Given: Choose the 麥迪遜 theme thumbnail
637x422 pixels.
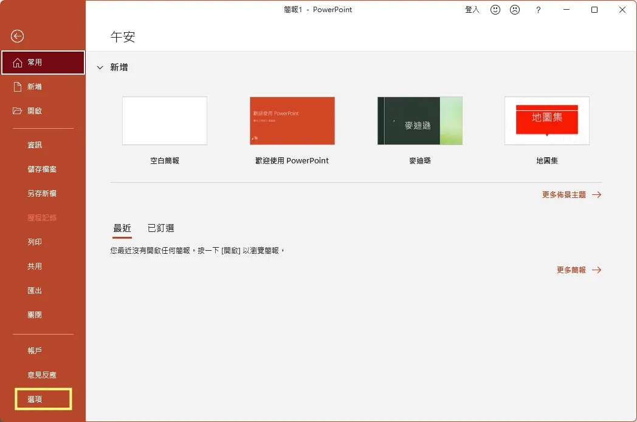Looking at the screenshot, I should [x=419, y=121].
